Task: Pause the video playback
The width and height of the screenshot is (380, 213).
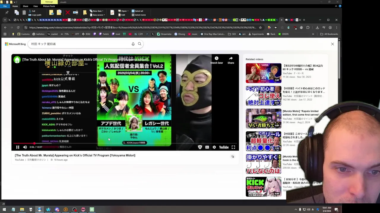Action: tap(18, 147)
